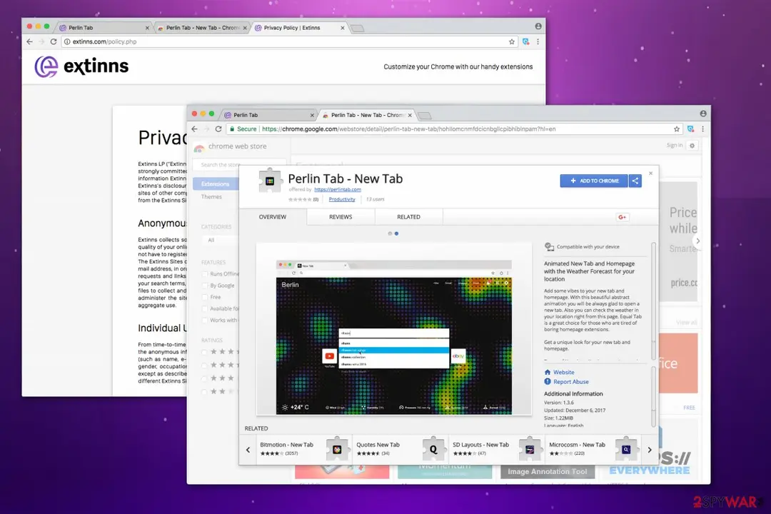This screenshot has width=771, height=514.
Task: Open Quotes New Tab related icon
Action: coord(433,449)
